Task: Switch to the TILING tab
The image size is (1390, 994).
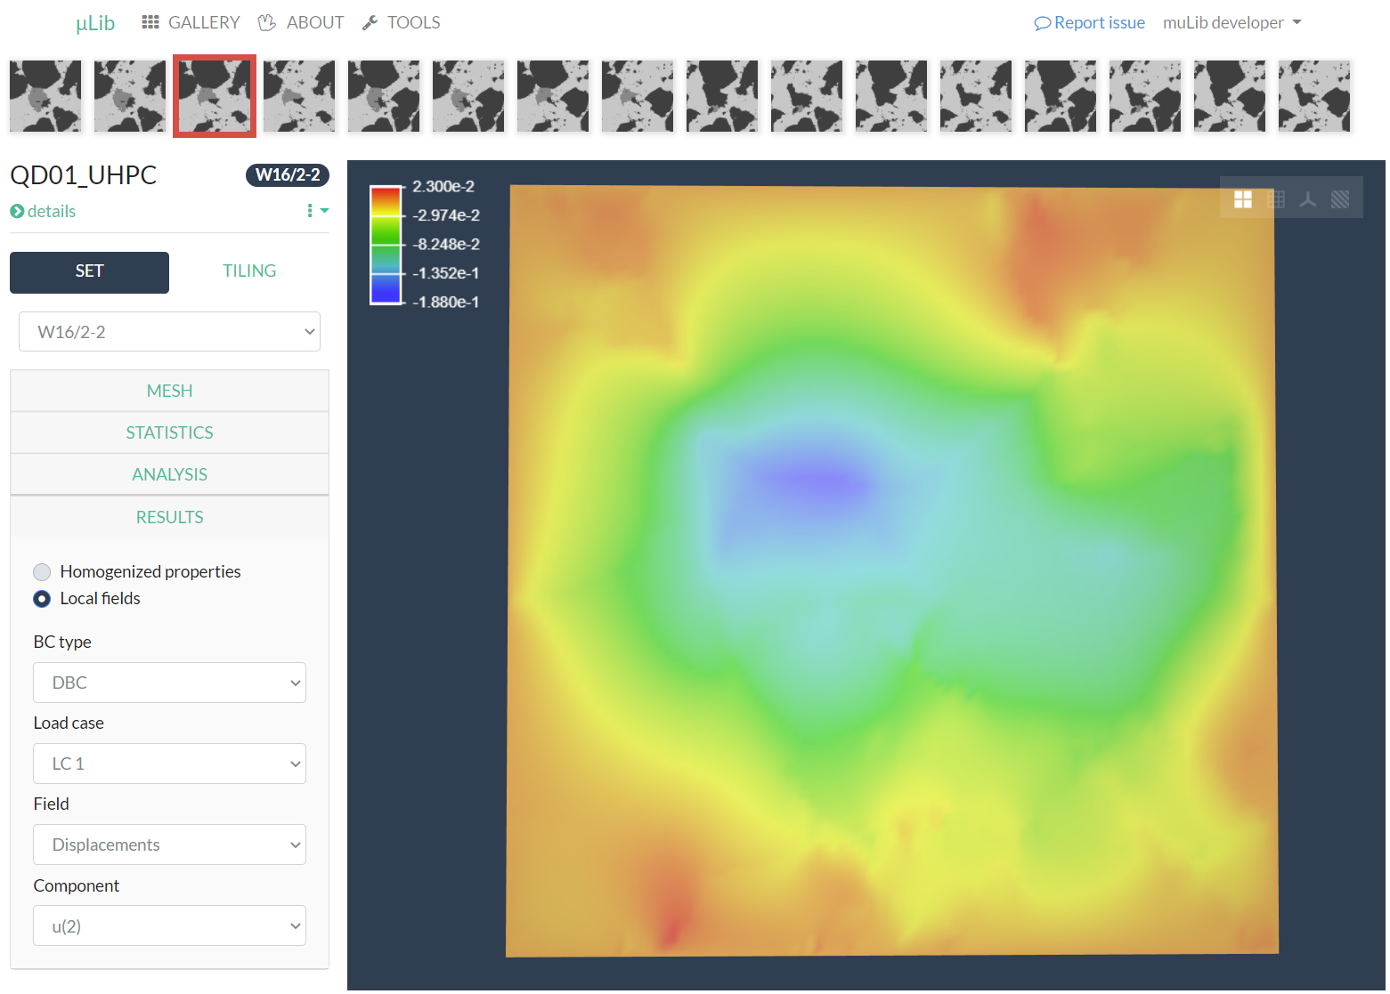Action: pos(249,271)
